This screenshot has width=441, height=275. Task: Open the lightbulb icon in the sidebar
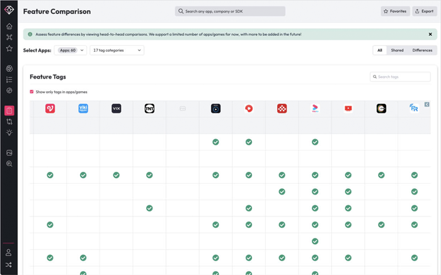(x=9, y=133)
